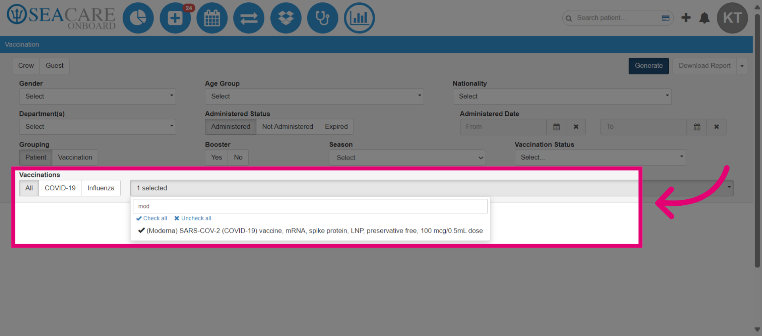
Task: Select Expired status
Action: [336, 127]
